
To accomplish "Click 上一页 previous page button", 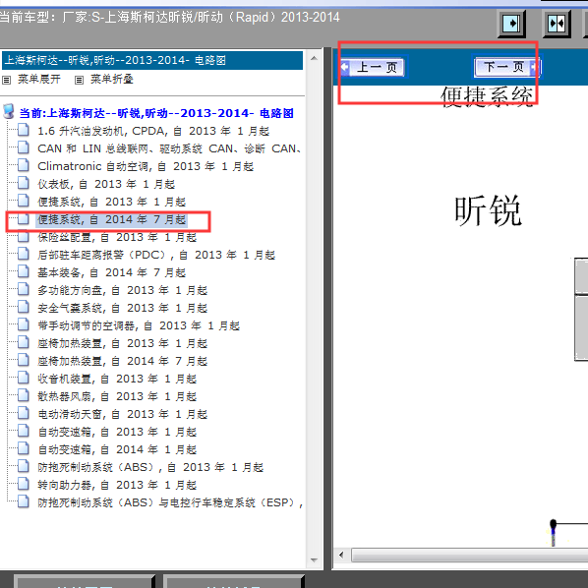I will 373,67.
